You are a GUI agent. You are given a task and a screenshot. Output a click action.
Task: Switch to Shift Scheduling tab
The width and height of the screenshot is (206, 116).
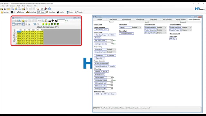pos(126,19)
